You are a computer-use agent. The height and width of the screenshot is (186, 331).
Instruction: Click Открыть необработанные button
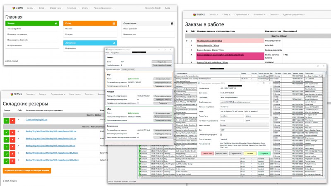point(162,65)
